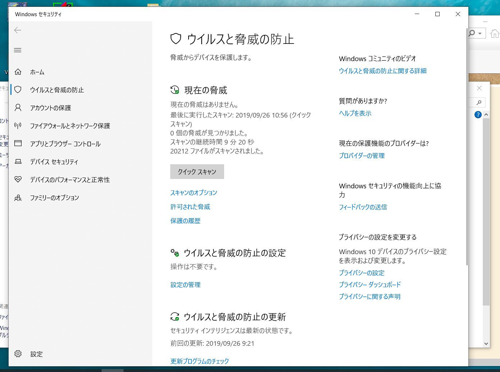Click フィードバックの送信 link

pos(363,207)
